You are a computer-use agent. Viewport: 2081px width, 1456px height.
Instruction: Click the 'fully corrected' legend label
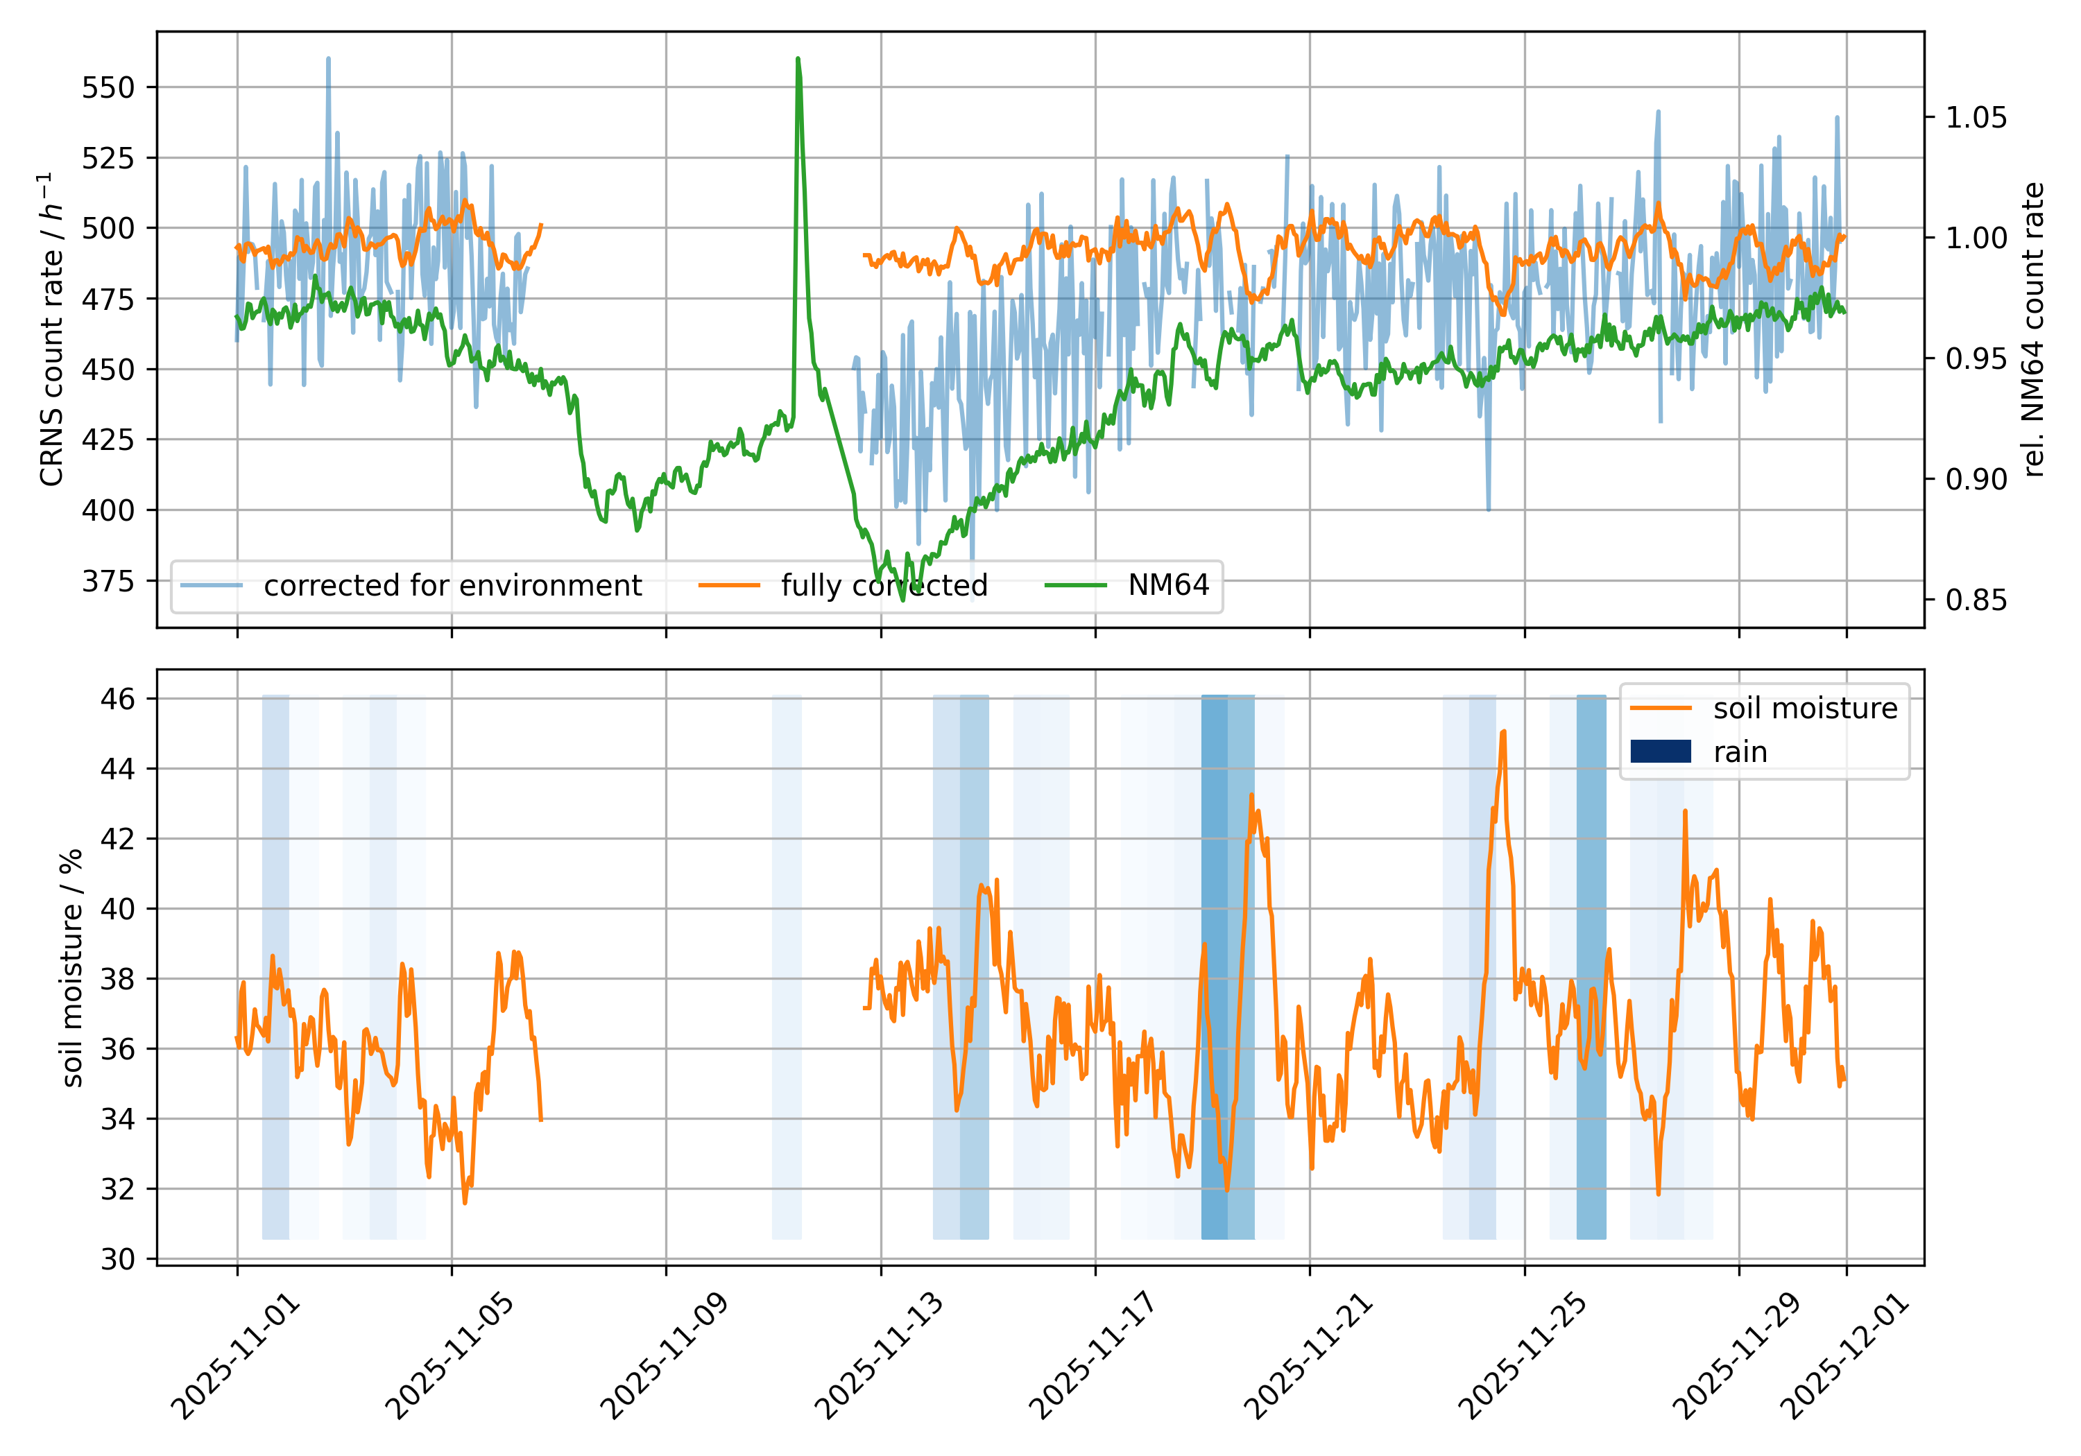(x=884, y=585)
